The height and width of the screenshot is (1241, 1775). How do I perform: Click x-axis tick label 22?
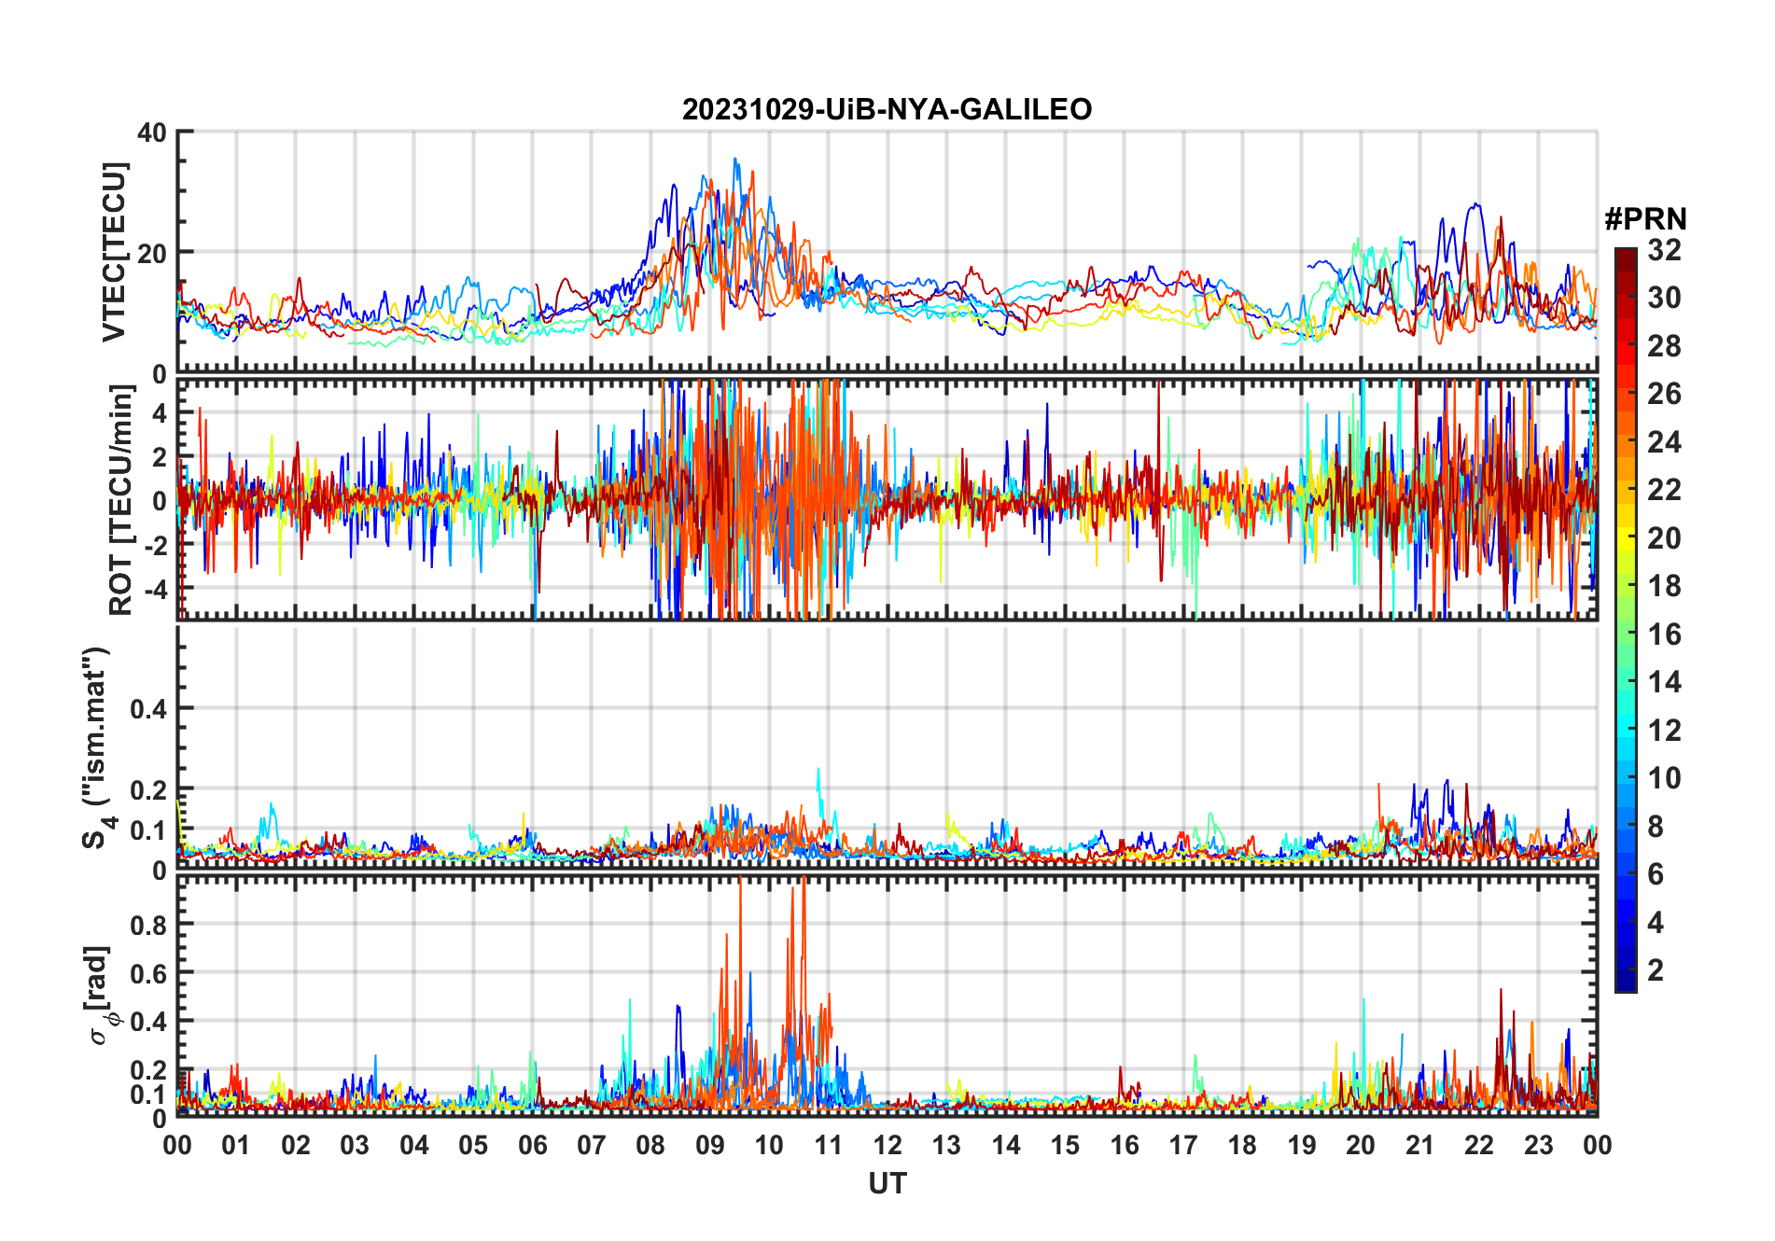pos(1478,1145)
